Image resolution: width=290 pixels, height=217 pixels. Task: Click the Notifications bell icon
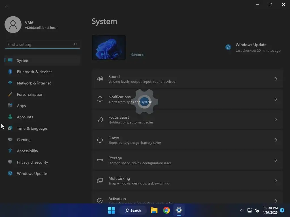tap(100, 99)
